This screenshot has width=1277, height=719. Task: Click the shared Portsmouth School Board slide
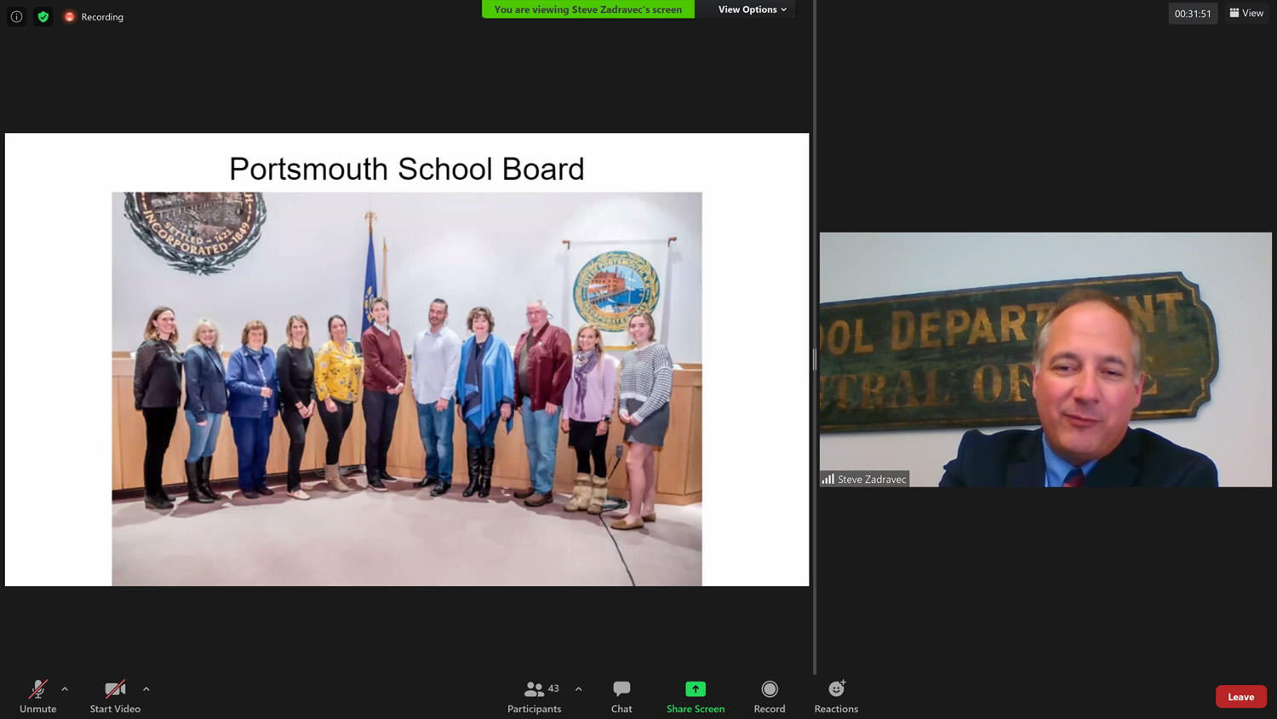click(x=406, y=359)
